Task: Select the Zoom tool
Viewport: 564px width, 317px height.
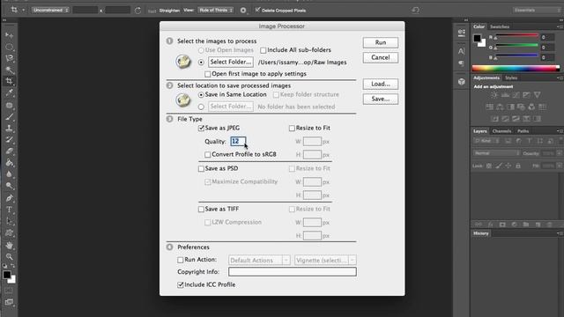Action: tap(10, 256)
